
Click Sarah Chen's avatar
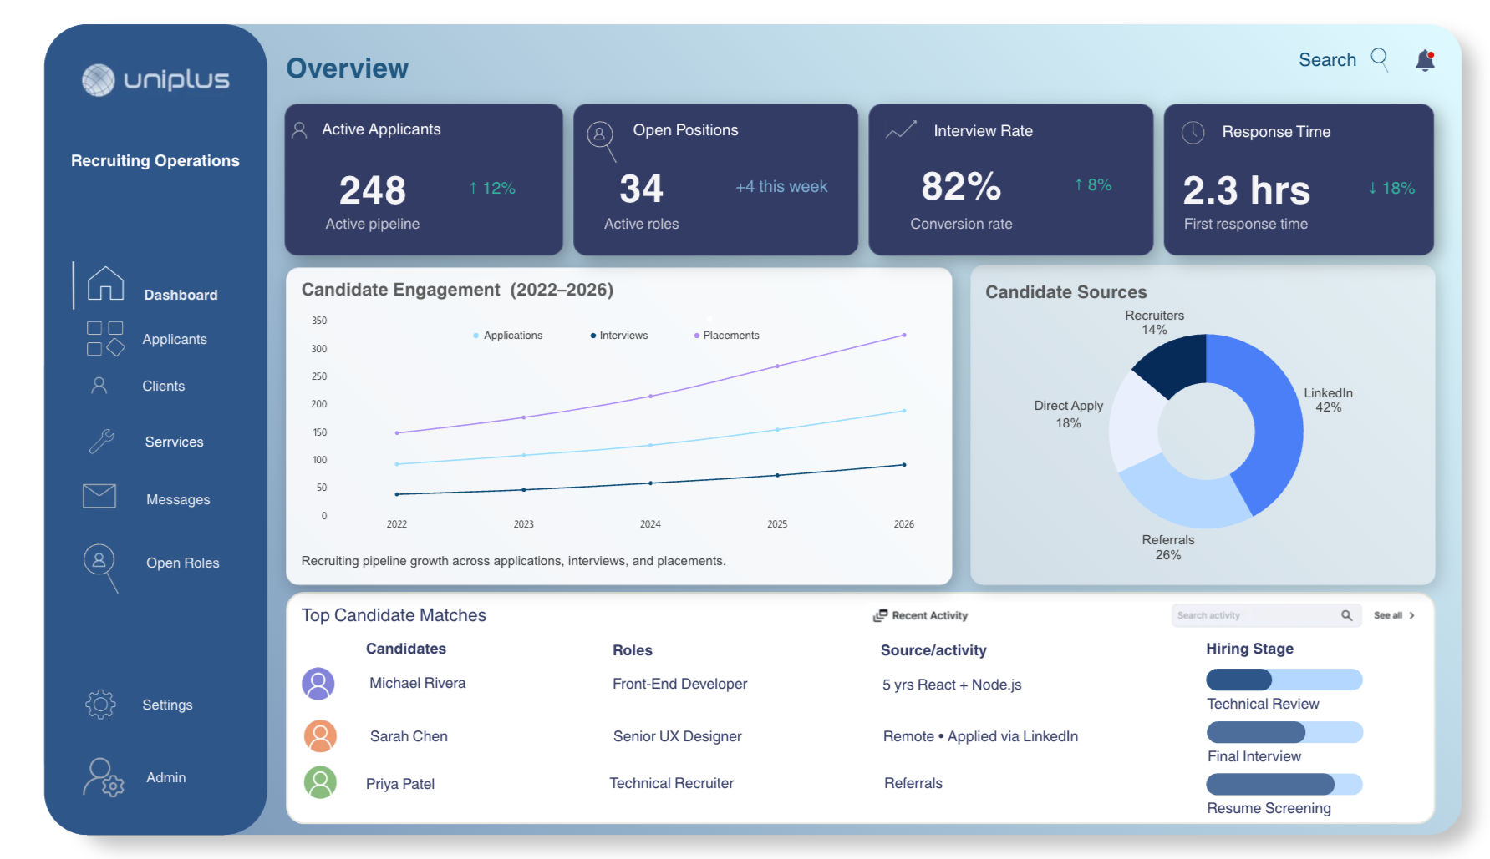tap(320, 736)
